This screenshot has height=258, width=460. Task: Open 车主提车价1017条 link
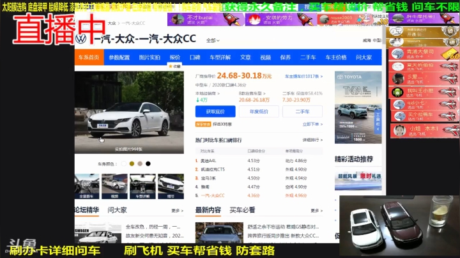pos(303,76)
